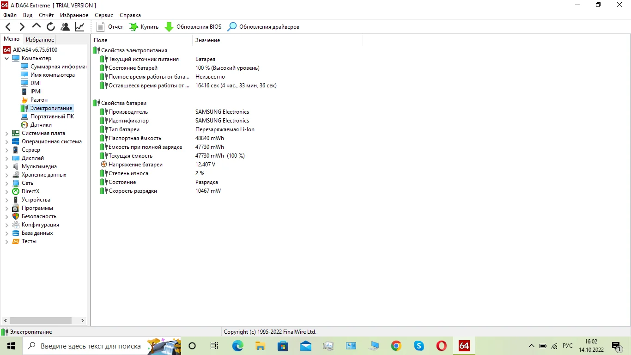
Task: Refresh the page with the circular arrow icon
Action: (x=51, y=27)
